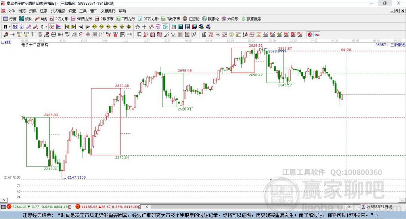Click the 沪 Shanghai index icon

tap(9, 207)
